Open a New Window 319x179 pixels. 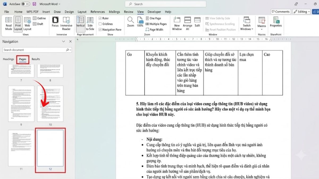(177, 23)
